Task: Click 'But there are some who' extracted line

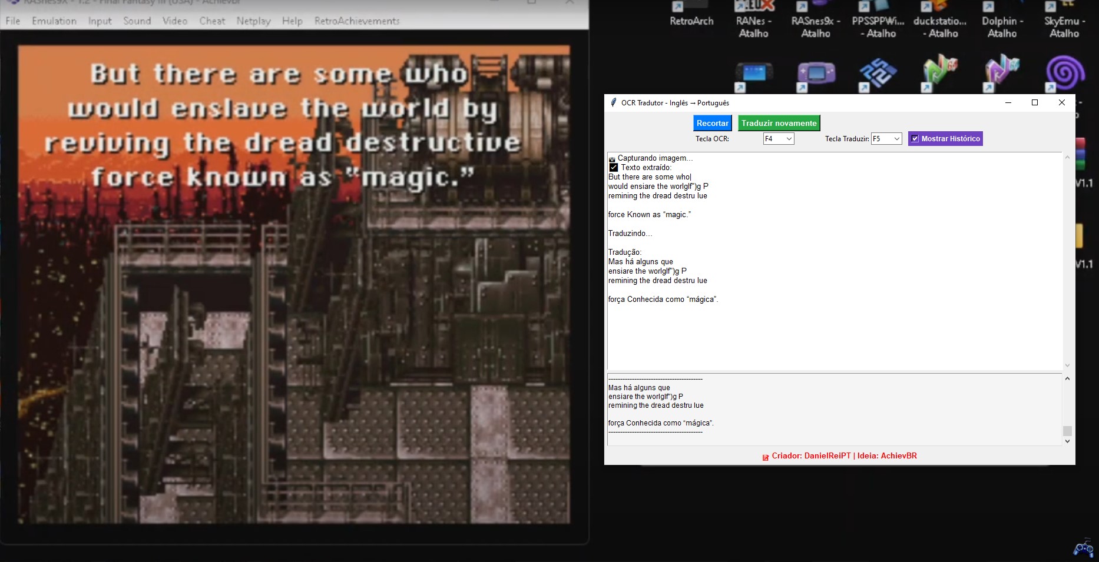Action: pyautogui.click(x=650, y=177)
